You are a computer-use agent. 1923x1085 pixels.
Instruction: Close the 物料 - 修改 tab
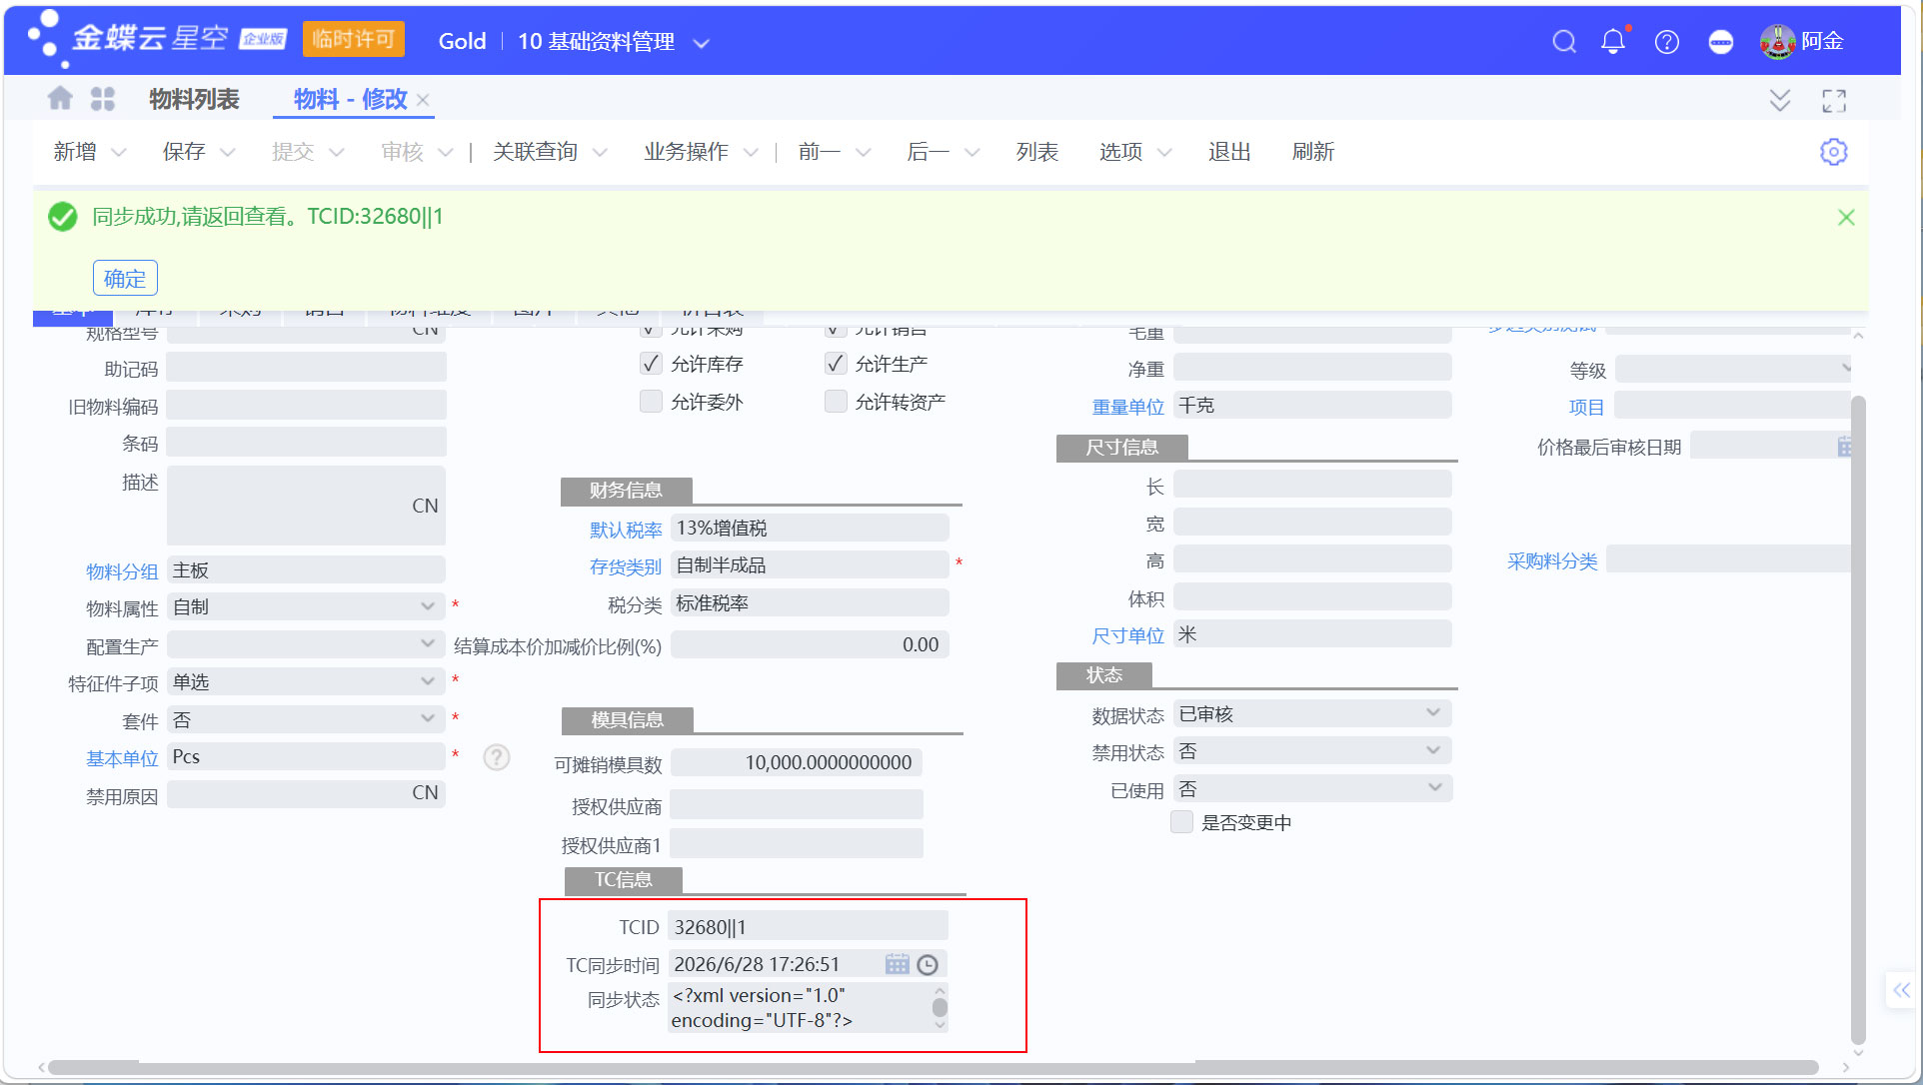(423, 100)
